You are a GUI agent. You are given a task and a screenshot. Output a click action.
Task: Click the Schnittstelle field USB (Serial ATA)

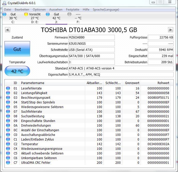click(x=92, y=50)
